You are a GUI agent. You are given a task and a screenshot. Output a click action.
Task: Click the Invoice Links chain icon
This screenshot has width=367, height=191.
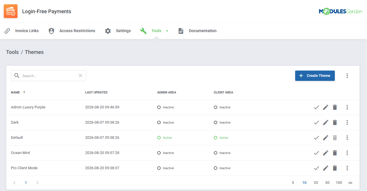(7, 31)
